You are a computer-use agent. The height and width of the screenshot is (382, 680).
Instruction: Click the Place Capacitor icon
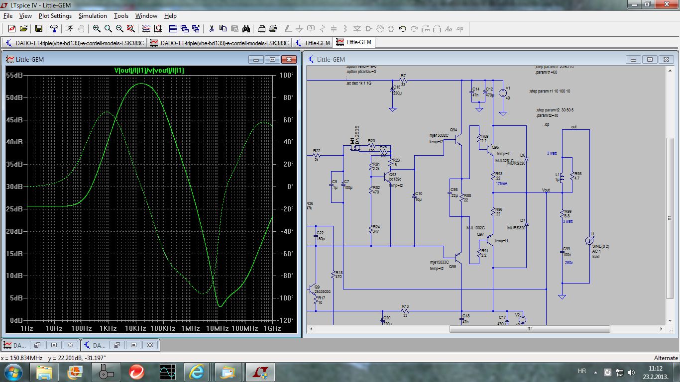[334, 29]
